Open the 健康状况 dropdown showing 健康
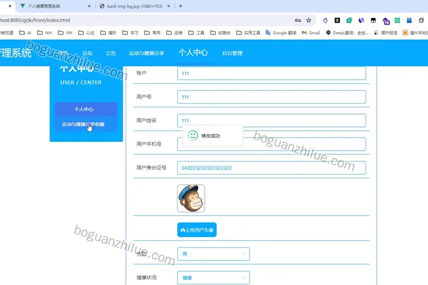 213,277
